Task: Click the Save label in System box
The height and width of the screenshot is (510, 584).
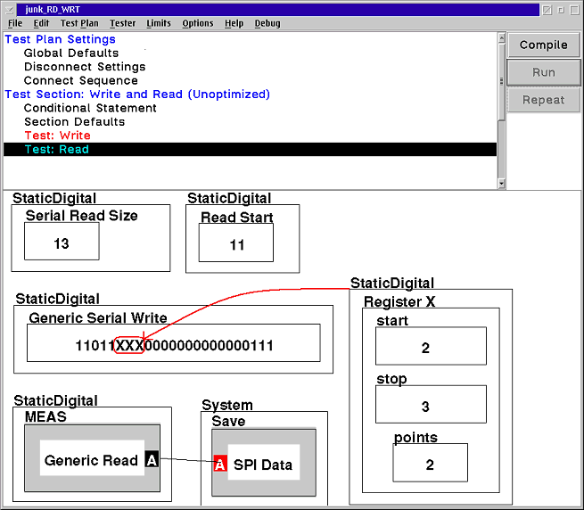Action: click(x=228, y=422)
